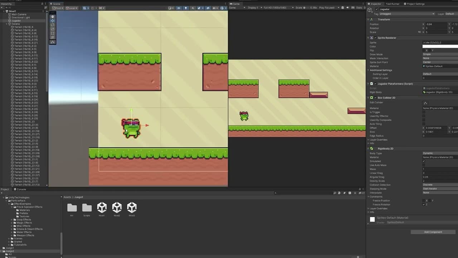The width and height of the screenshot is (458, 258).
Task: Select the Rect tool in Scene toolbar
Action: pos(53,33)
